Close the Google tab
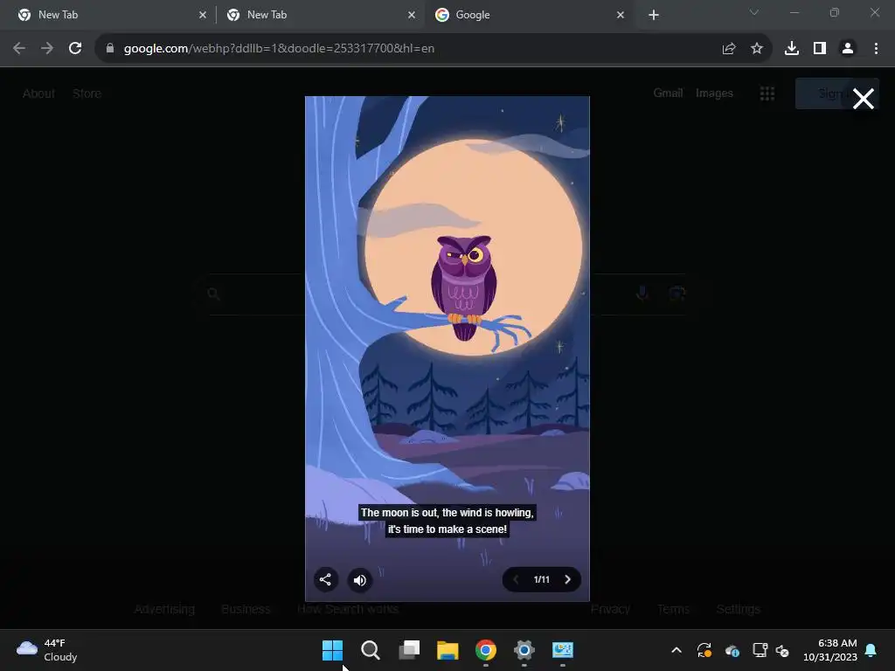Image resolution: width=895 pixels, height=671 pixels. click(621, 15)
